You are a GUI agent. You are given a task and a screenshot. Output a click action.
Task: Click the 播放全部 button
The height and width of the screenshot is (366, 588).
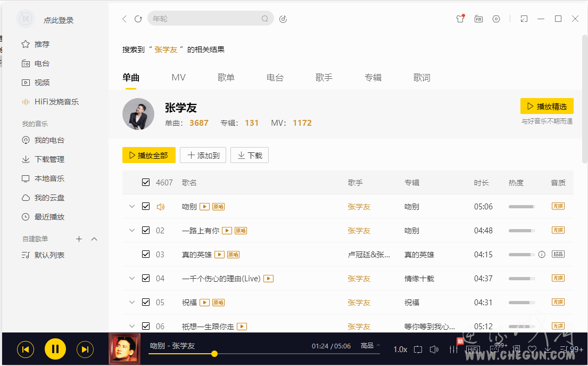tap(149, 155)
